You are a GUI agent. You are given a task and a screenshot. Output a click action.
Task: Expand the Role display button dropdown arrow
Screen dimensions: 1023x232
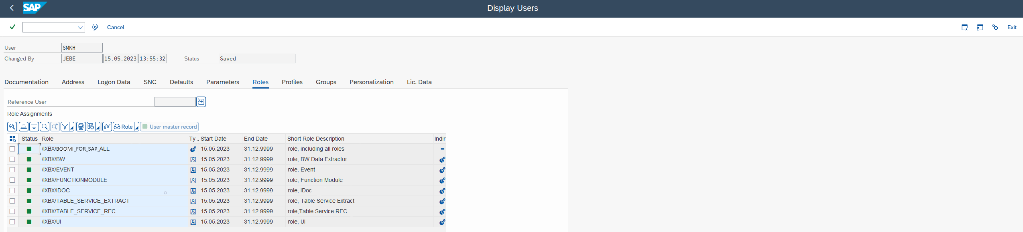(x=136, y=127)
